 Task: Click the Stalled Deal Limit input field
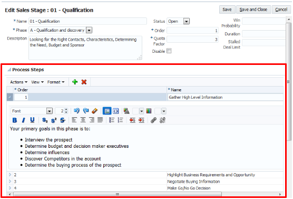[264, 43]
